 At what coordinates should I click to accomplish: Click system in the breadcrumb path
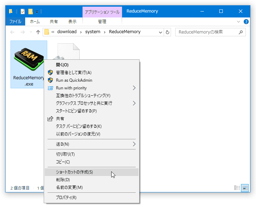coord(93,32)
